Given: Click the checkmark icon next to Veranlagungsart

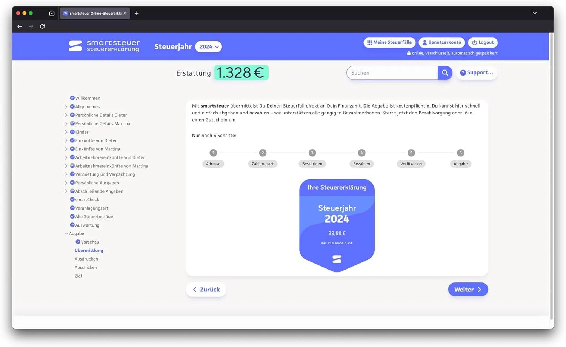Looking at the screenshot, I should point(72,208).
